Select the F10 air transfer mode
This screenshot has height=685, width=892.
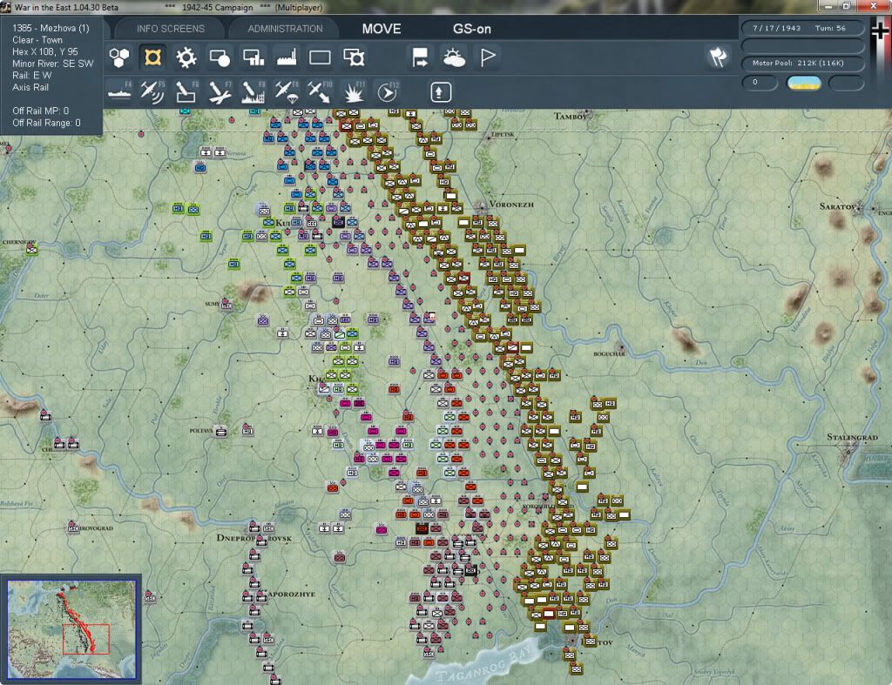320,91
